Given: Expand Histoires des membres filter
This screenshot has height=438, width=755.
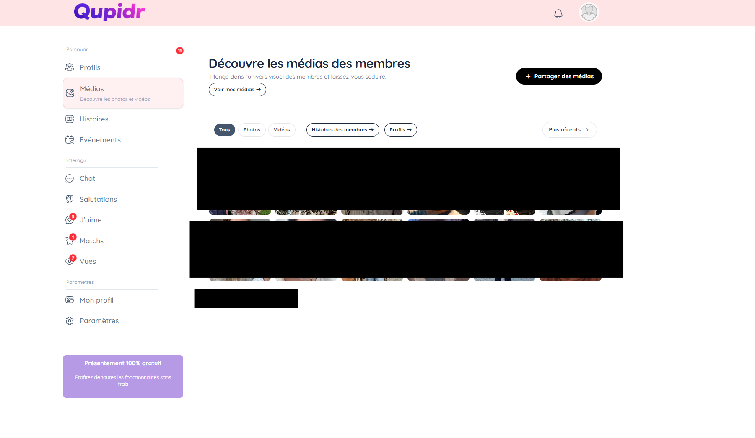Looking at the screenshot, I should [x=342, y=130].
